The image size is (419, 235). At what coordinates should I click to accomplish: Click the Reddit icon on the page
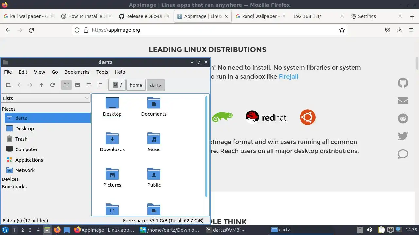point(403,118)
